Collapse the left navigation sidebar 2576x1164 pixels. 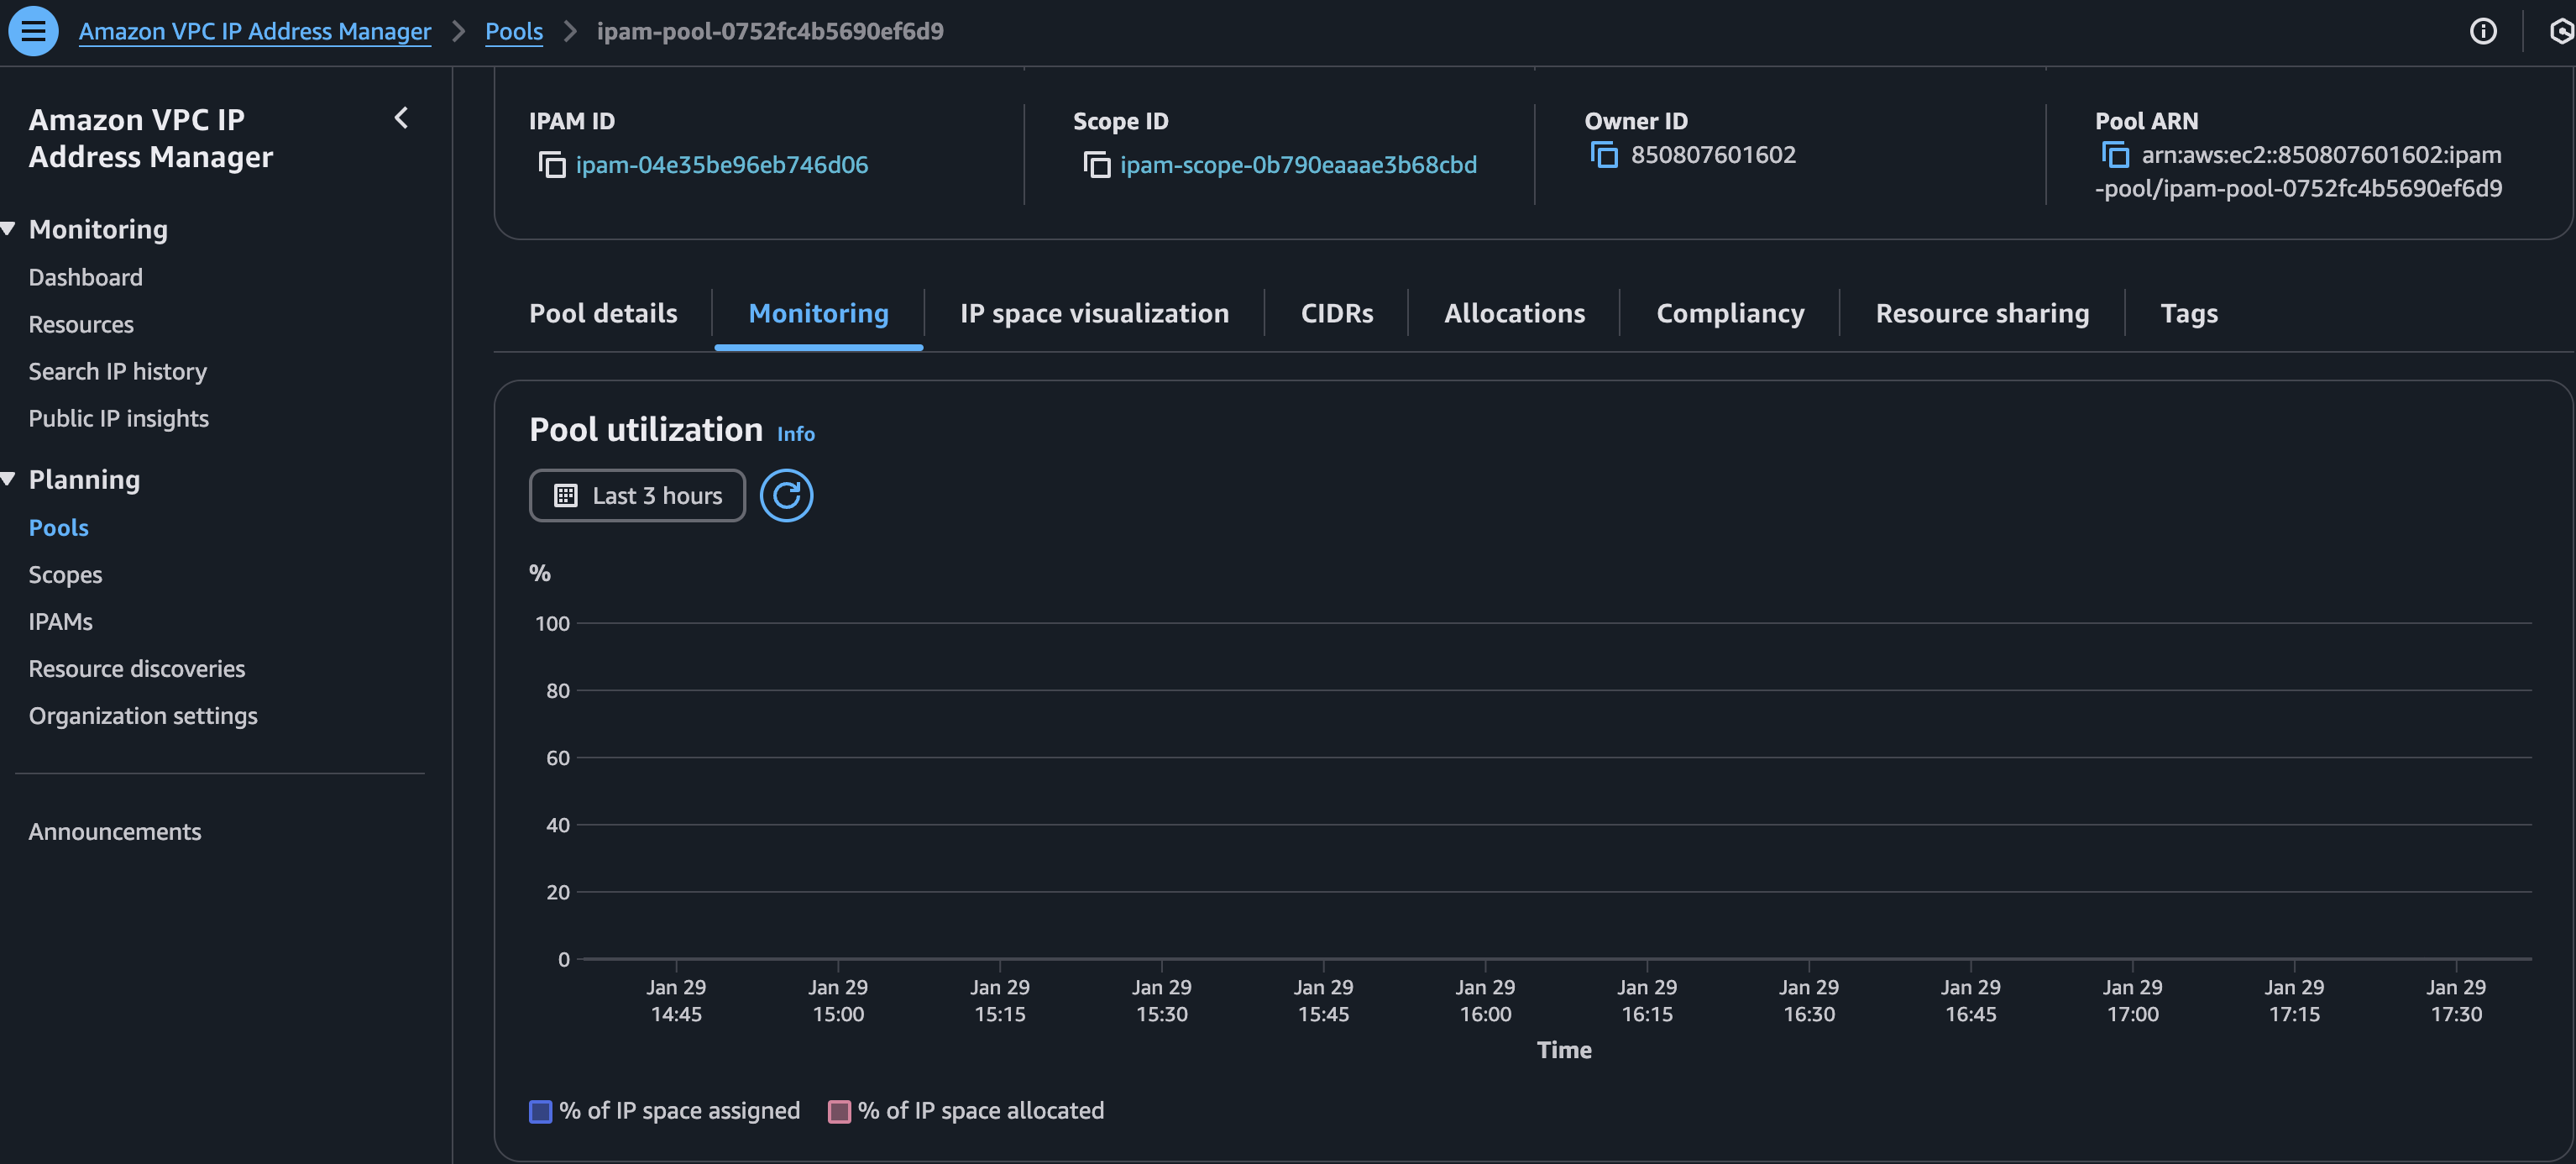pos(401,118)
